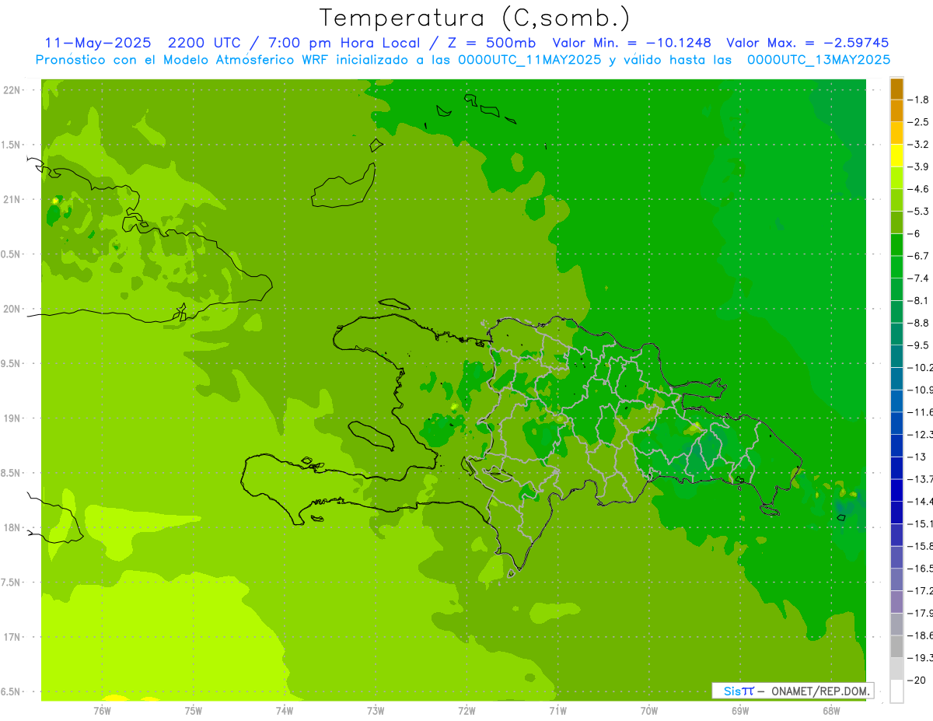933x721 pixels.
Task: Select the 'Z = 500mb' level label
Action: pyautogui.click(x=491, y=43)
